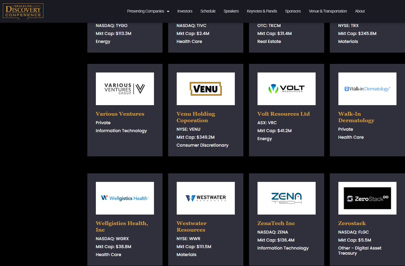This screenshot has height=266, width=405.
Task: Click the Private label under Various Ventures
Action: tap(103, 123)
